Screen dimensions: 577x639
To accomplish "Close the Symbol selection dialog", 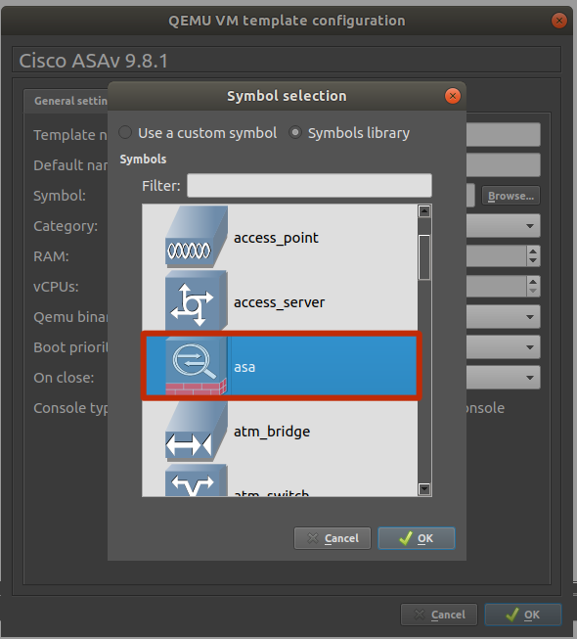I will 453,96.
